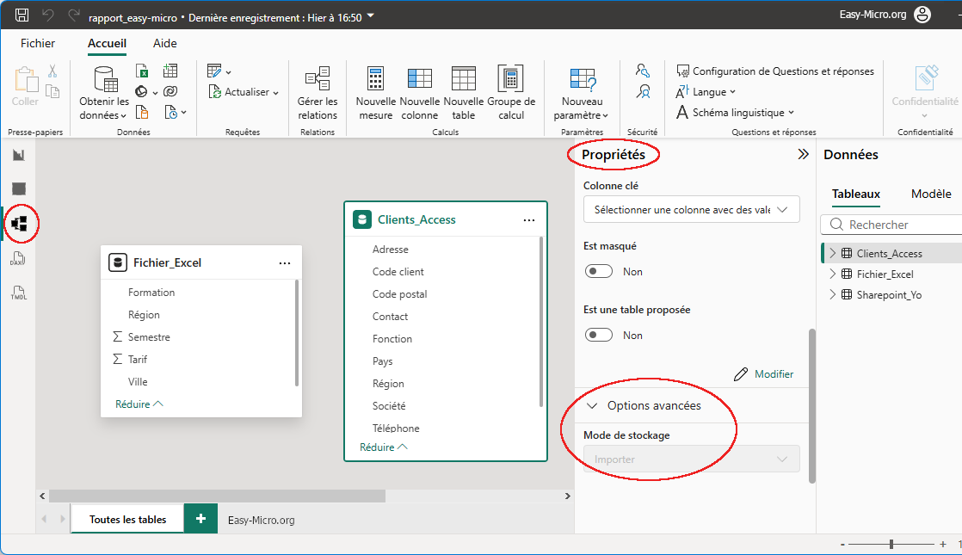This screenshot has height=555, width=962.
Task: Expand the Fichier_Excel table in Données
Action: coord(832,274)
